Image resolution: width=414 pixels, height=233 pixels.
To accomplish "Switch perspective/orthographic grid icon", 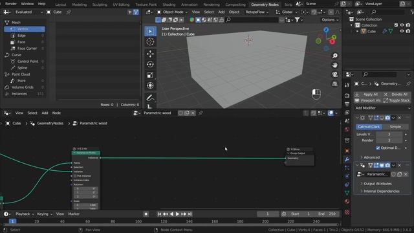I will point(335,84).
